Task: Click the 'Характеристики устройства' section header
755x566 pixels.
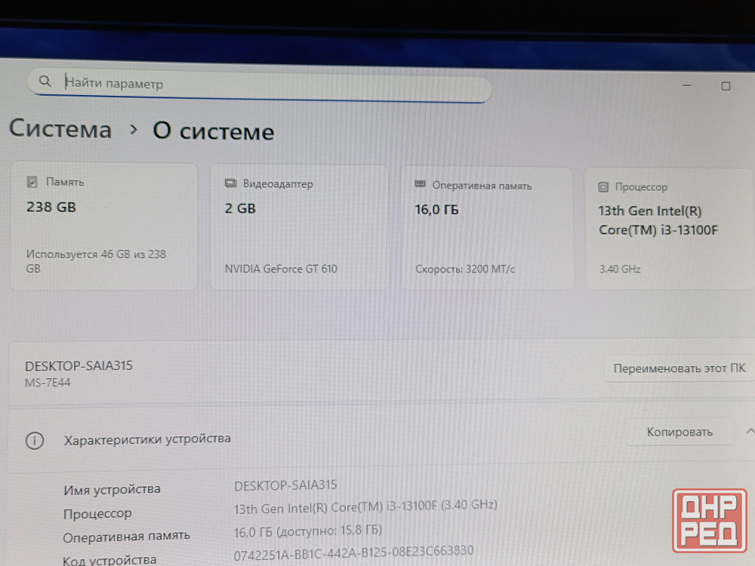Action: pyautogui.click(x=147, y=438)
